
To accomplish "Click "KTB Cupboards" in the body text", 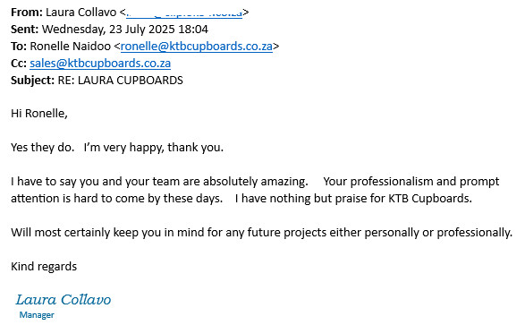I will [429, 199].
